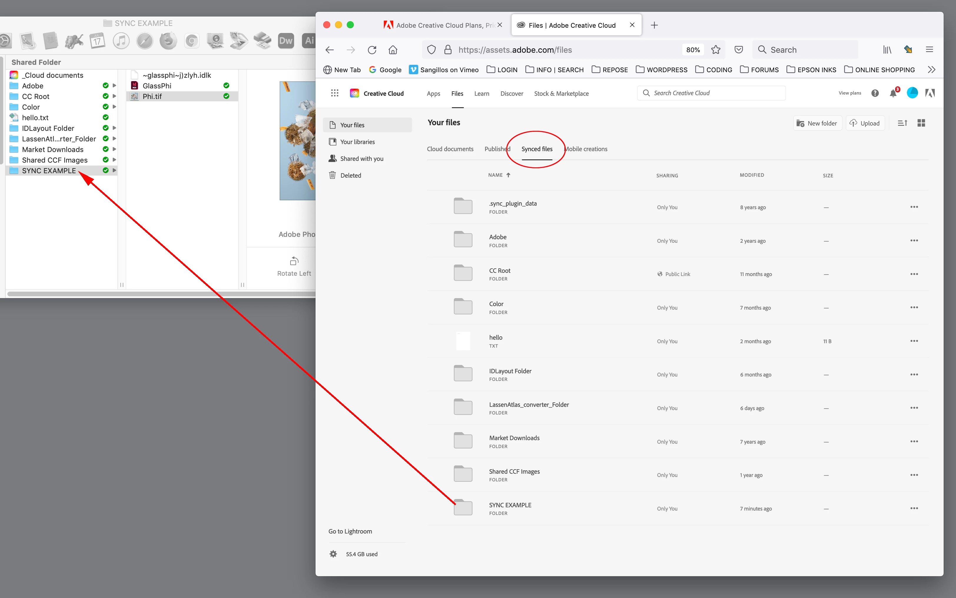Click the Search Creative Cloud field

[x=711, y=93]
